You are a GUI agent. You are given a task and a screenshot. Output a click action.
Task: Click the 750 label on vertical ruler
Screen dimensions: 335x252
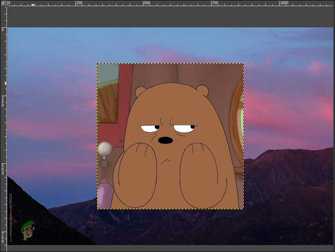[3, 236]
